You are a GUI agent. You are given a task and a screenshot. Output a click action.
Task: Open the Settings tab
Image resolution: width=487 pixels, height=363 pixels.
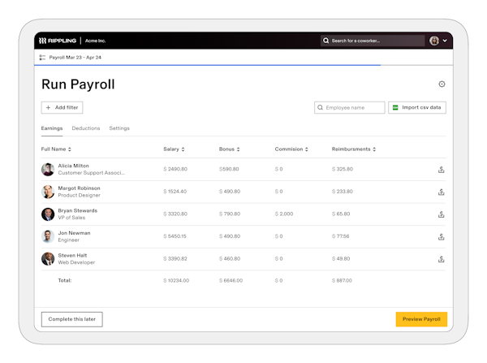coord(119,128)
